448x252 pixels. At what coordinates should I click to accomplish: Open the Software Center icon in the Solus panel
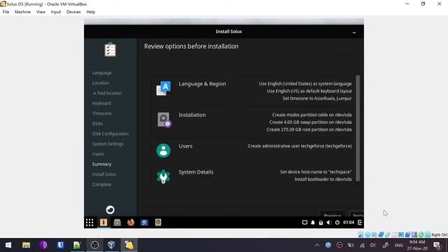144,223
